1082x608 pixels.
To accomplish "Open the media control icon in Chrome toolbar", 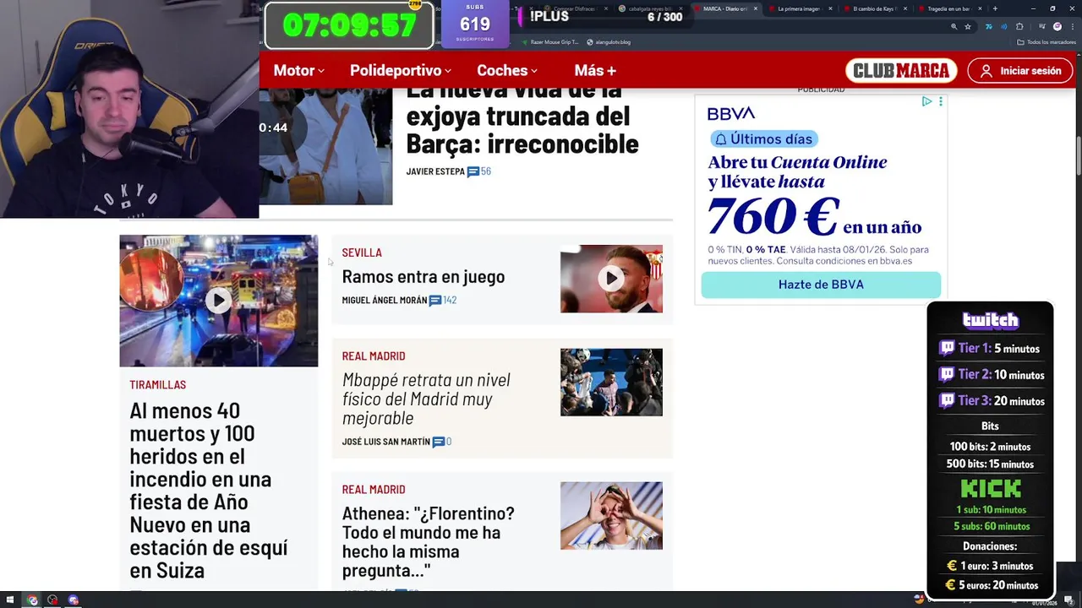I will (1041, 26).
